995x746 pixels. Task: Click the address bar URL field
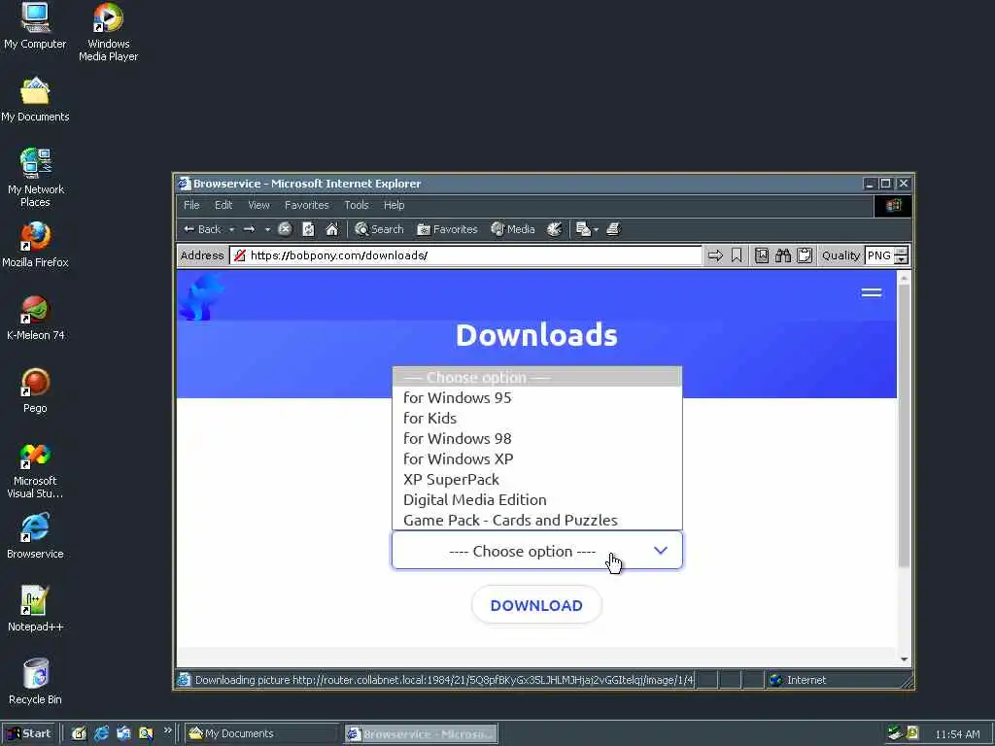[466, 255]
